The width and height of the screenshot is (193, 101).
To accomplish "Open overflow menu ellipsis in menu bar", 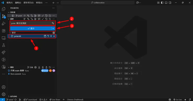I will (46, 3).
